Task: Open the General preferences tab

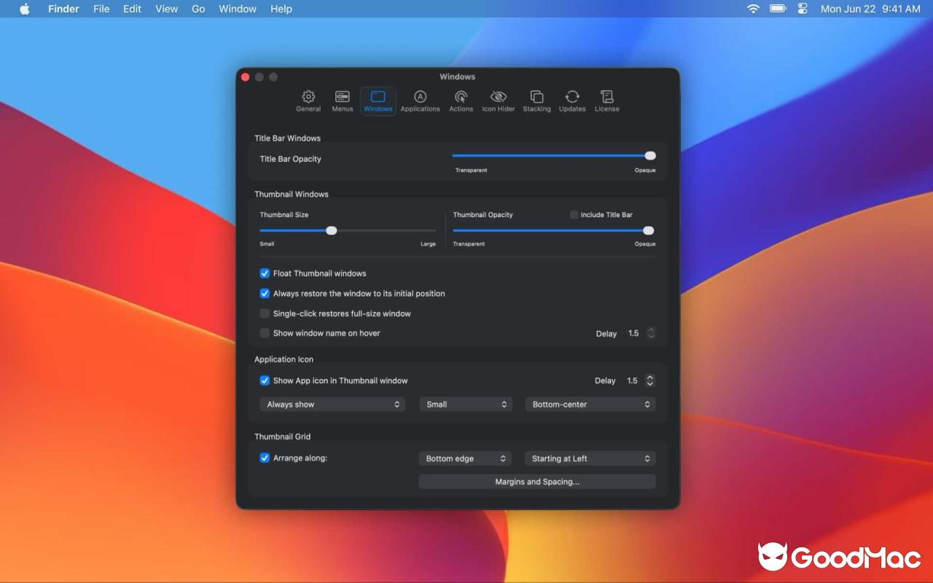Action: click(x=308, y=101)
